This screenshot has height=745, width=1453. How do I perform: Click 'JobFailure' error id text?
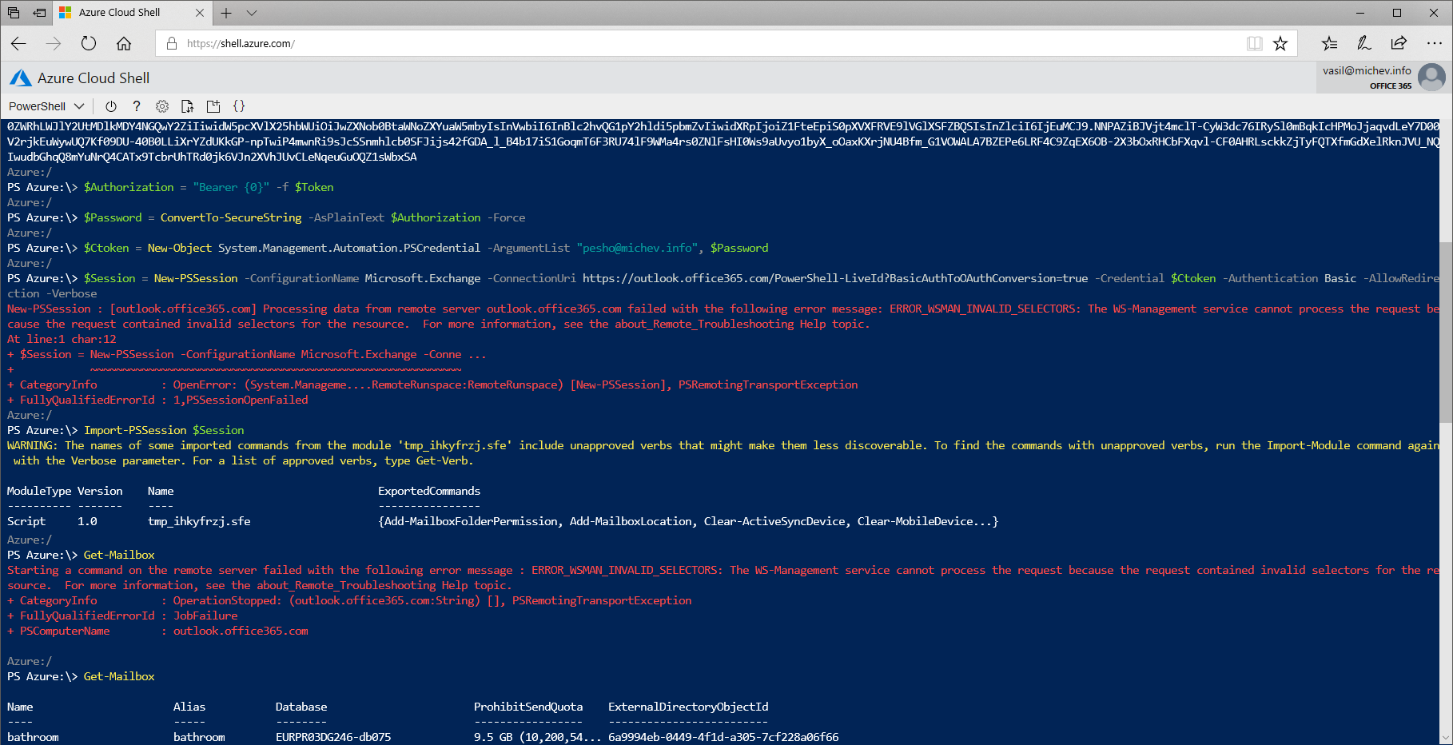point(205,616)
